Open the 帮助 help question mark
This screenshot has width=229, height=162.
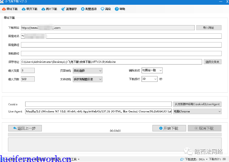click(120, 9)
